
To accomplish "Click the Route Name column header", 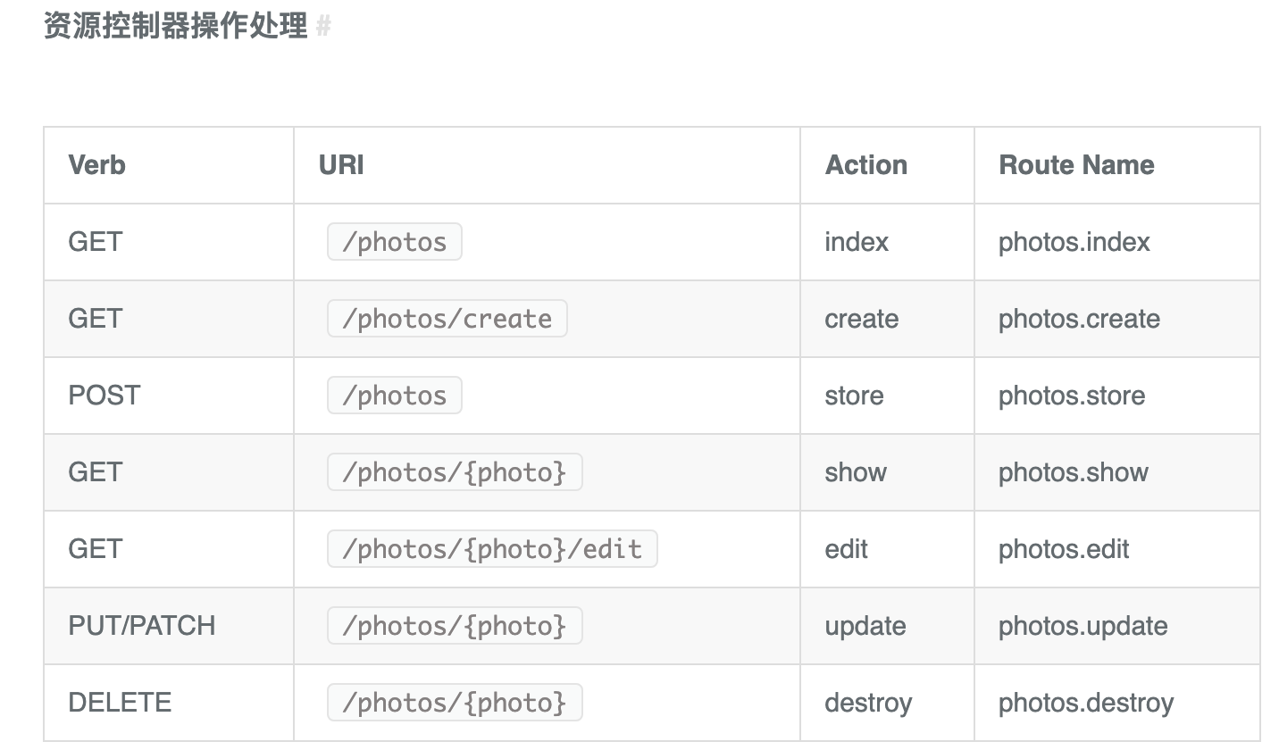I will coord(1076,165).
